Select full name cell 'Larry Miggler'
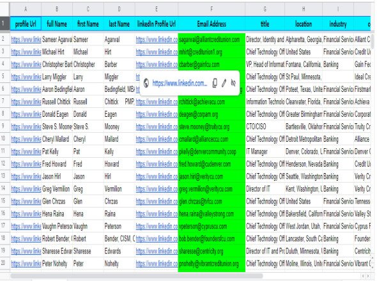 tap(57, 77)
